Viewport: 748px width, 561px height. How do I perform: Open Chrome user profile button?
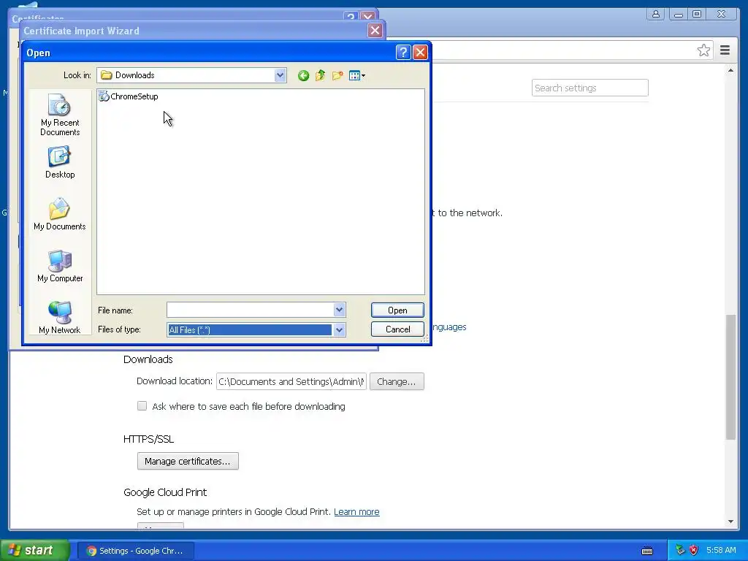point(656,14)
